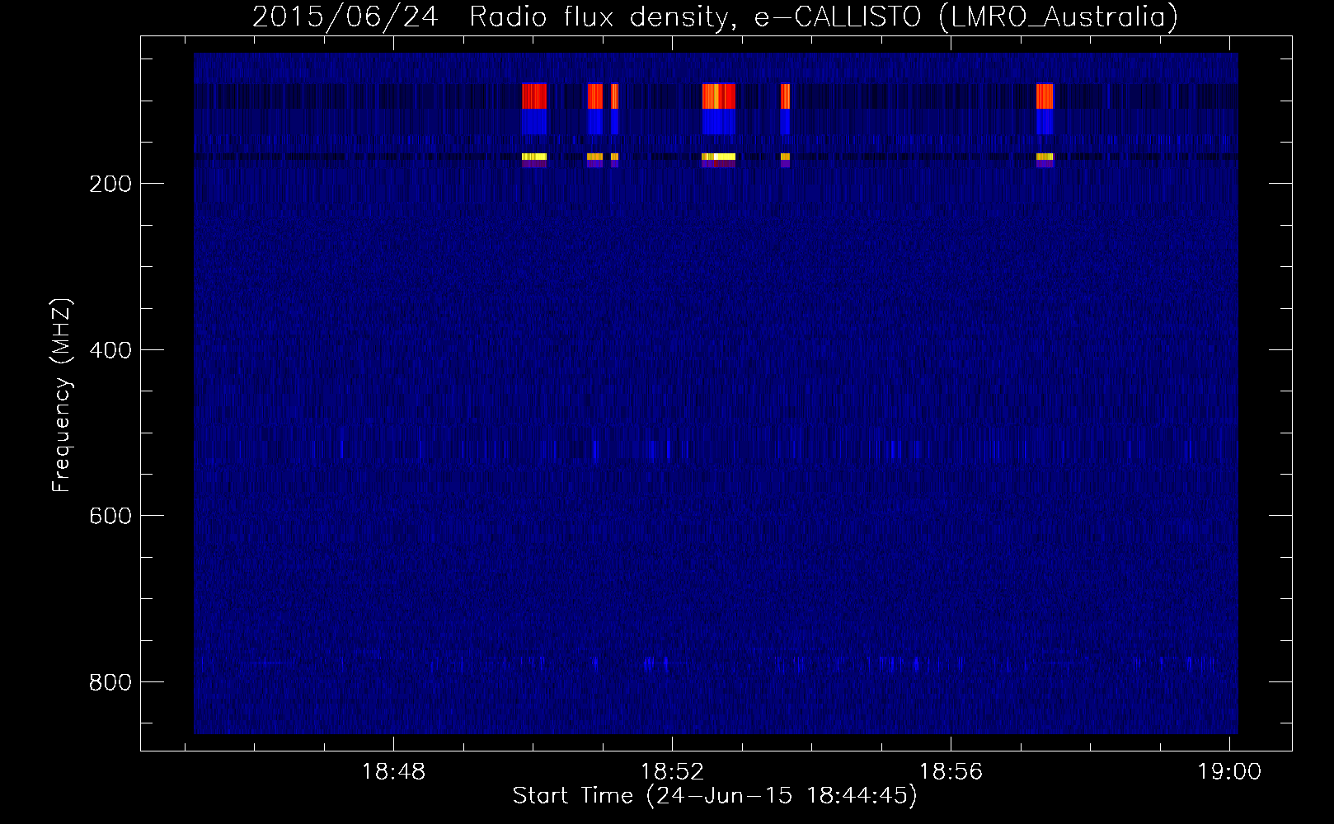
Task: Click the 18:56 time tick label
Action: [x=951, y=772]
